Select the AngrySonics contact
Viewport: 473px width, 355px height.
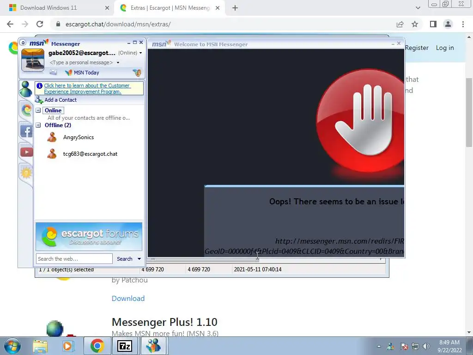tap(79, 137)
